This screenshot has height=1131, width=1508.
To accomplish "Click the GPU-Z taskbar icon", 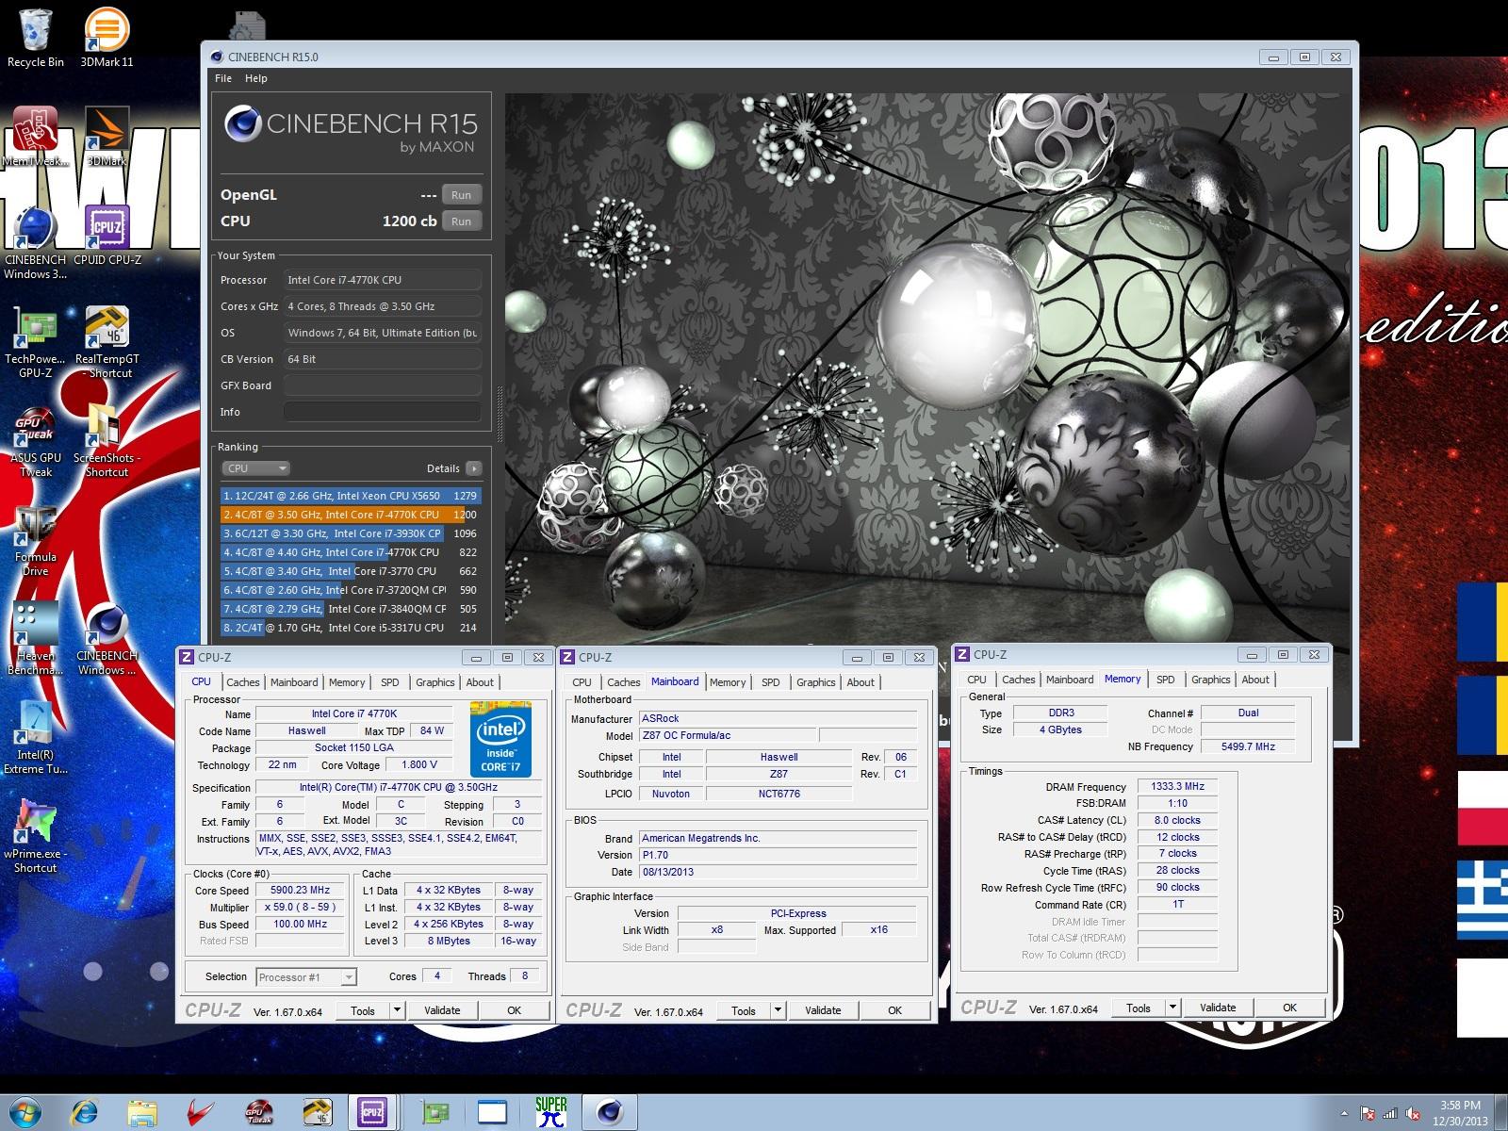I will tap(434, 1112).
